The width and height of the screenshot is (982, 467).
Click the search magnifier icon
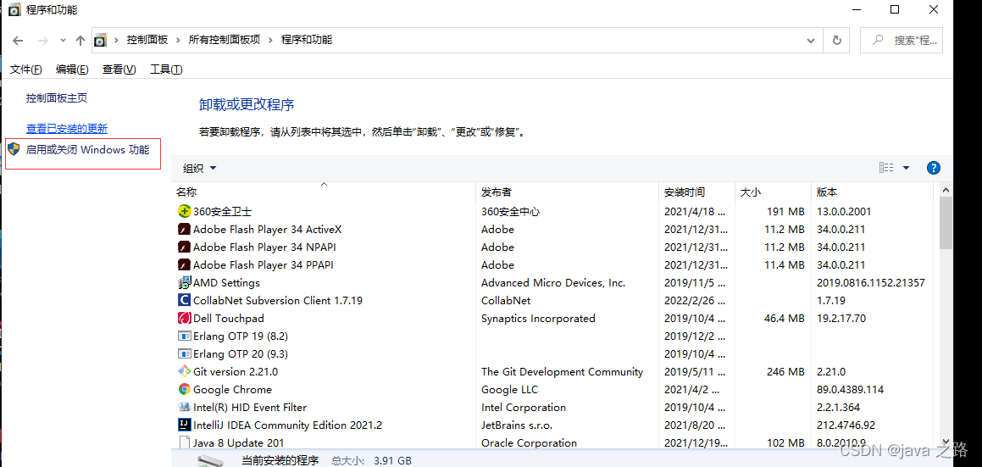(878, 40)
